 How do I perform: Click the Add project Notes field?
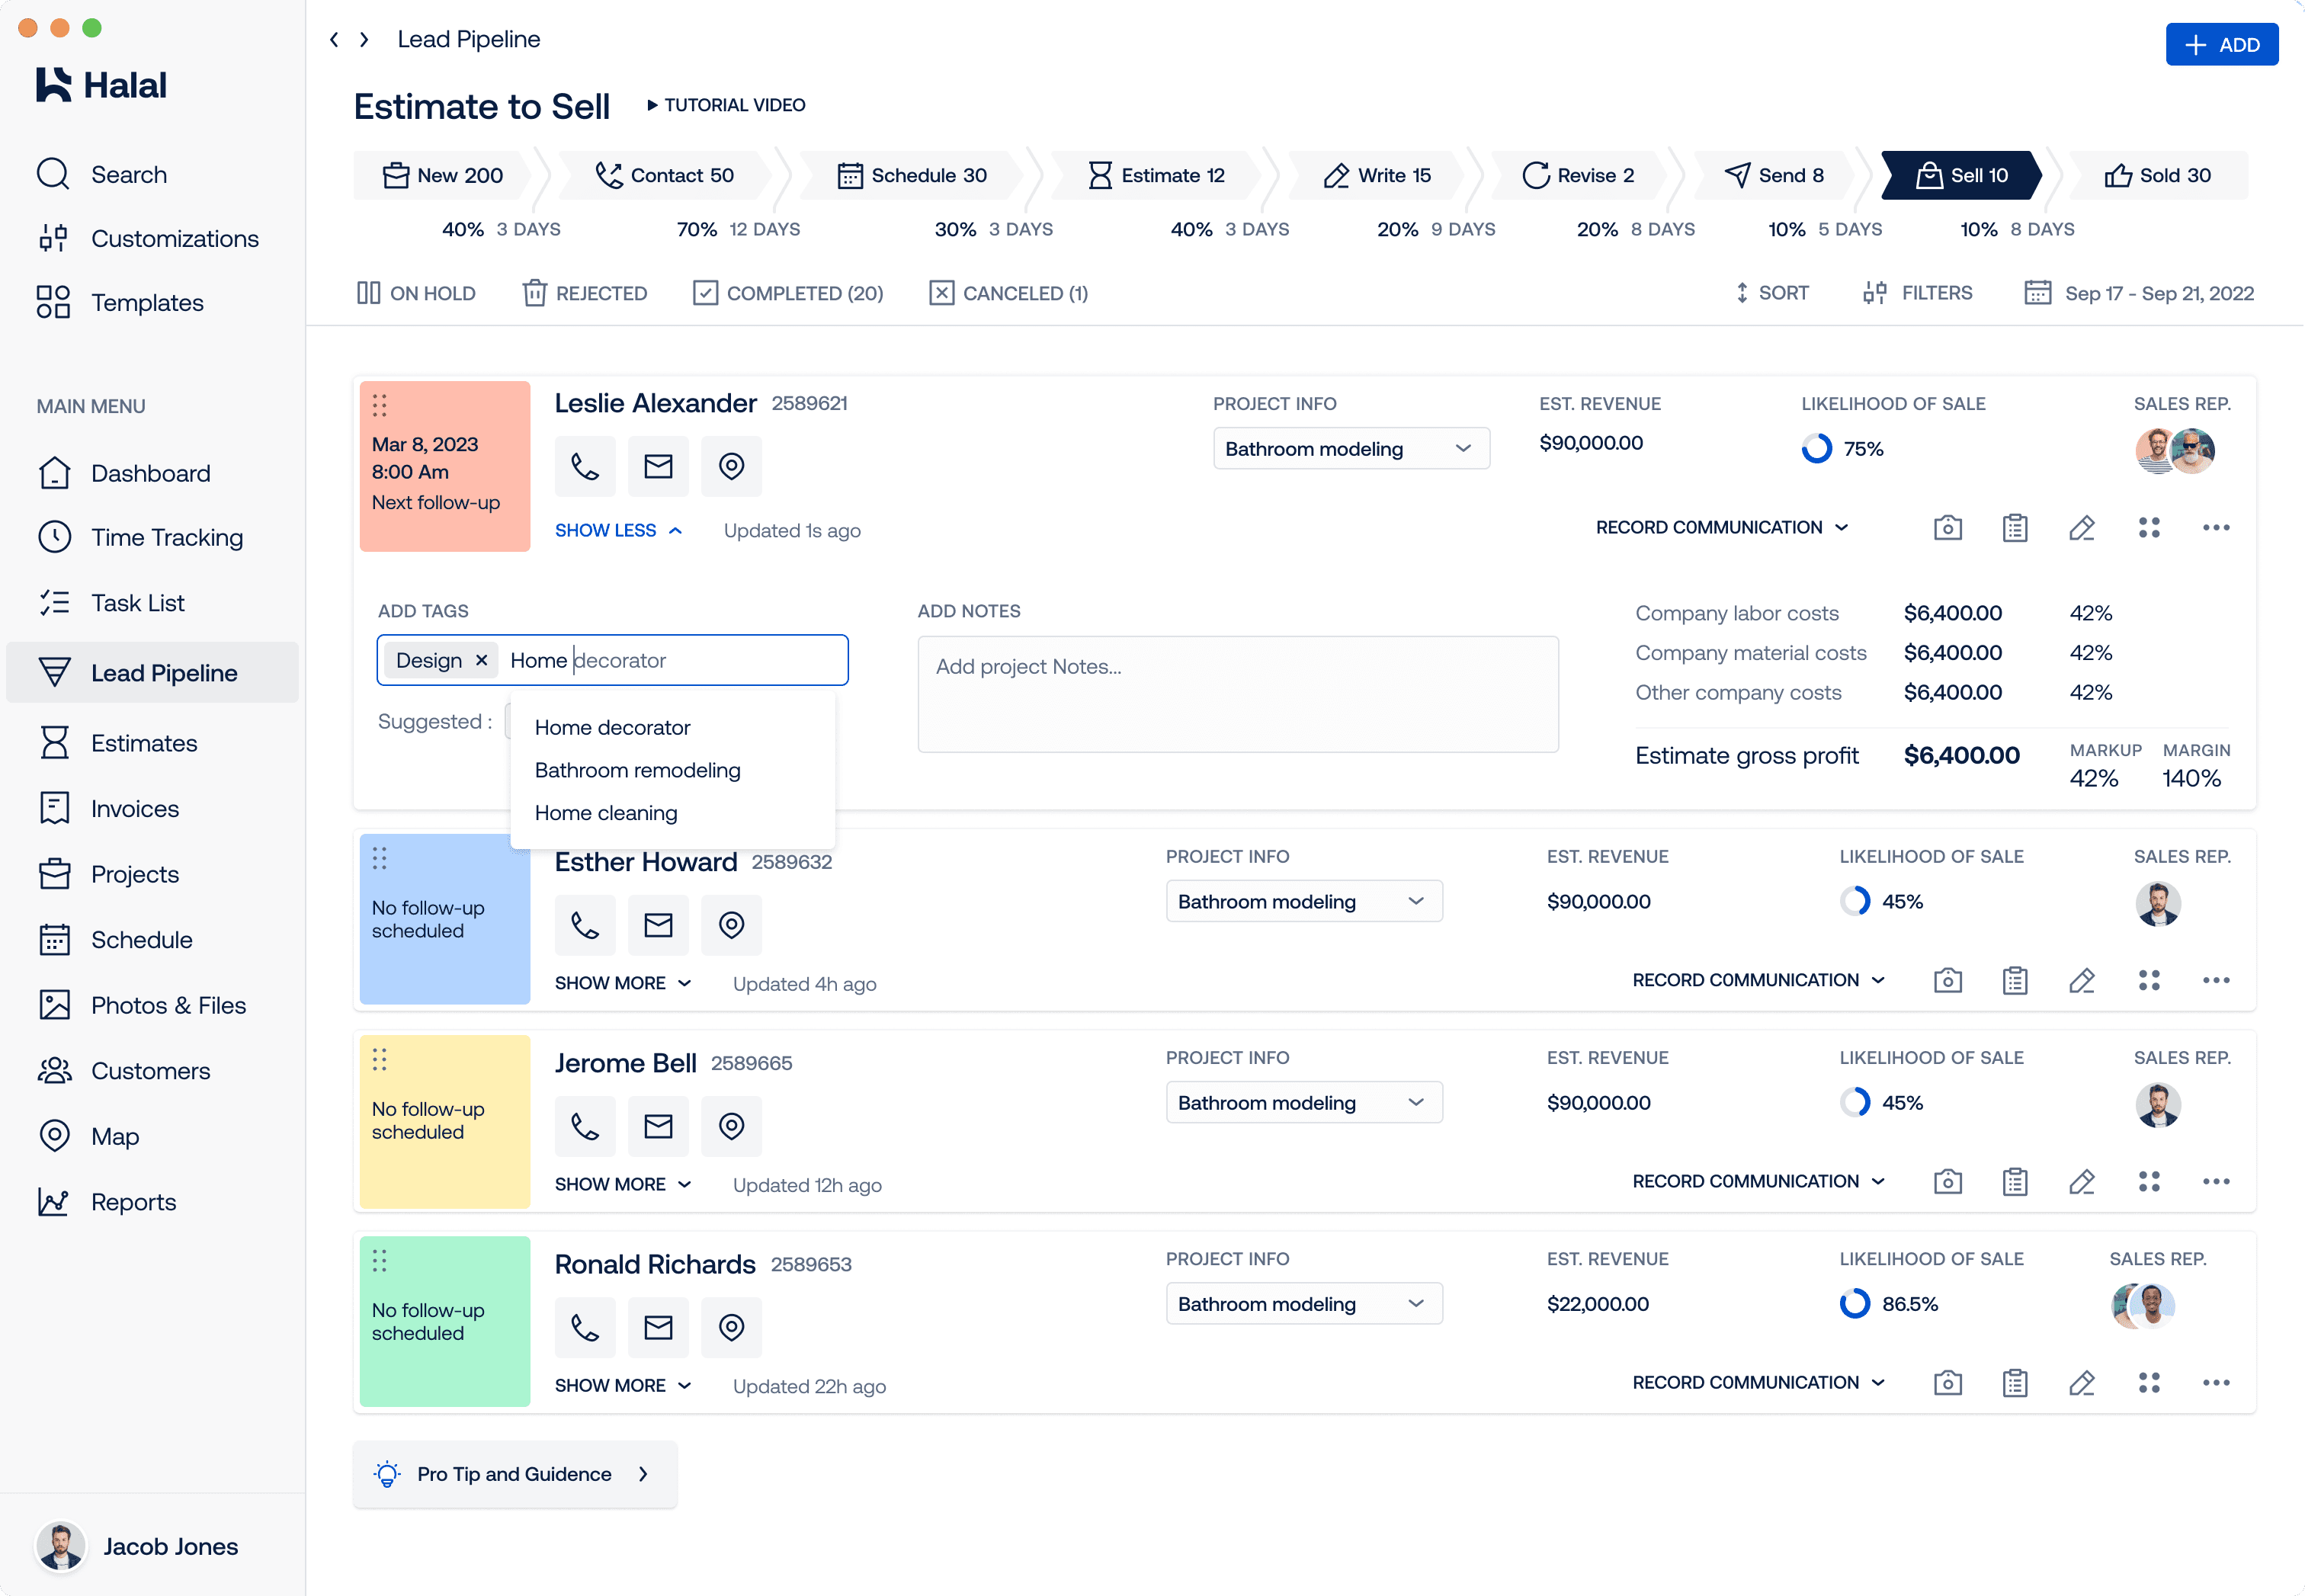point(1238,693)
